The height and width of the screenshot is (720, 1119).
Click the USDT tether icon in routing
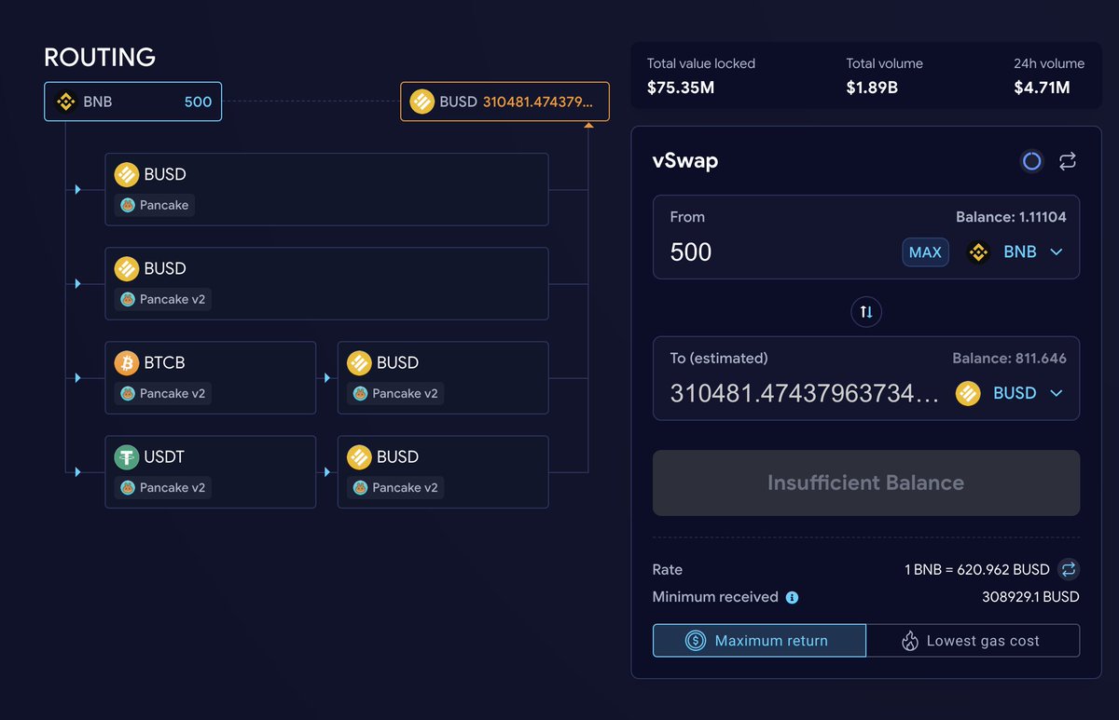(127, 456)
